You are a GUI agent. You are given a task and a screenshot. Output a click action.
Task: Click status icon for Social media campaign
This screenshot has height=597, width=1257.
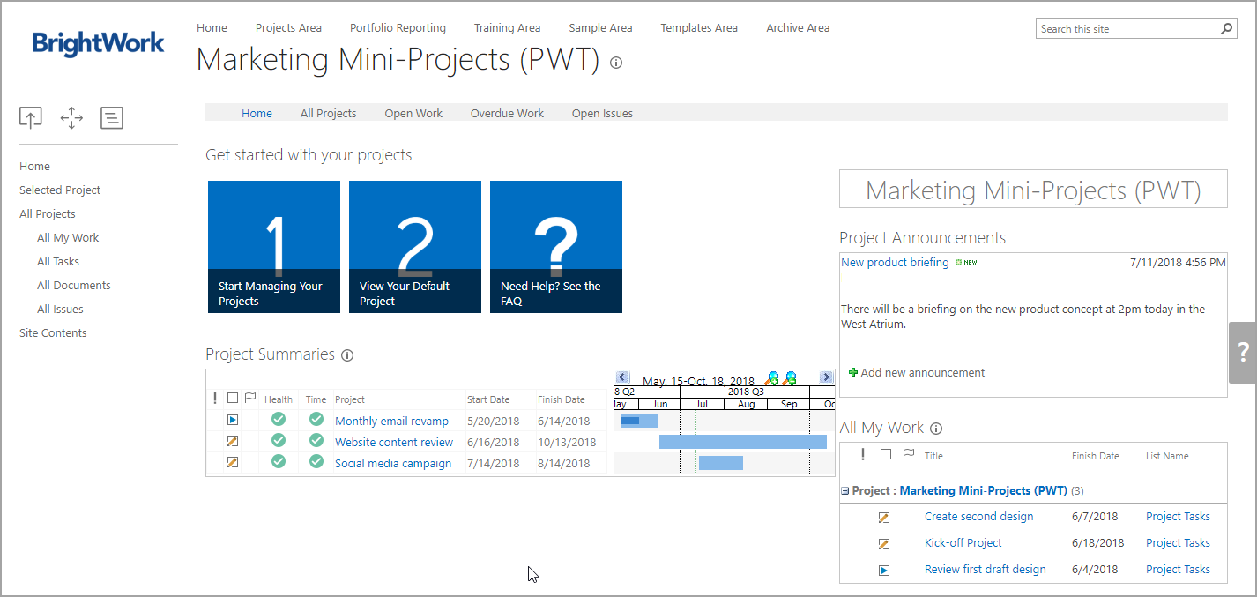[x=233, y=462]
